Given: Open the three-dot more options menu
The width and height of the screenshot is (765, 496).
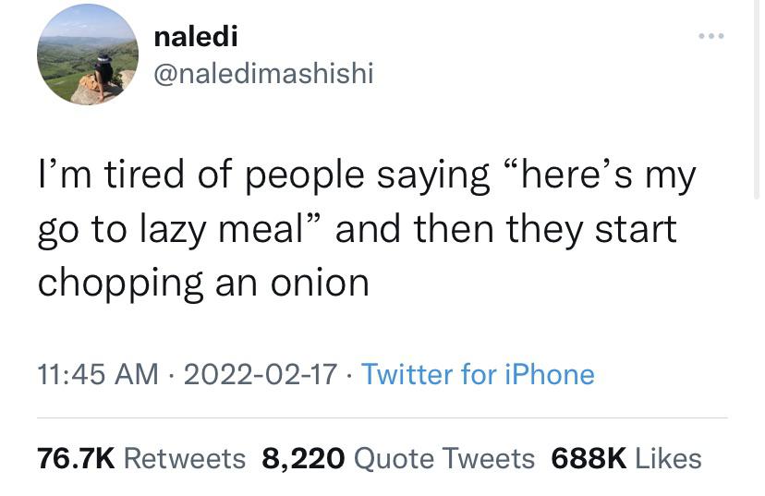Looking at the screenshot, I should coord(711,37).
